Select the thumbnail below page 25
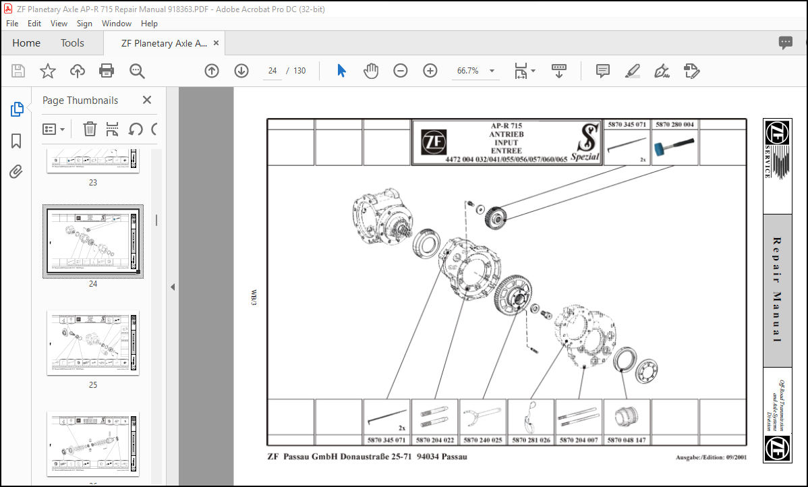The width and height of the screenshot is (808, 487). (93, 444)
